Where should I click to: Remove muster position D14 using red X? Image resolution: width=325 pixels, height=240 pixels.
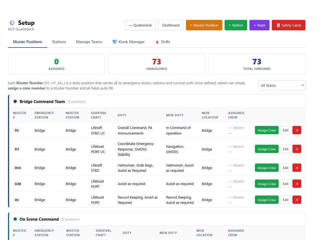point(297,168)
